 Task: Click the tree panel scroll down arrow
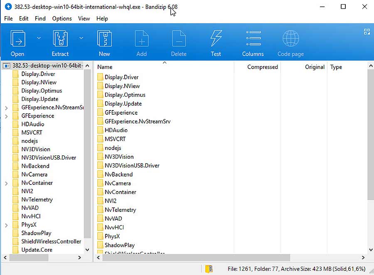point(87,250)
